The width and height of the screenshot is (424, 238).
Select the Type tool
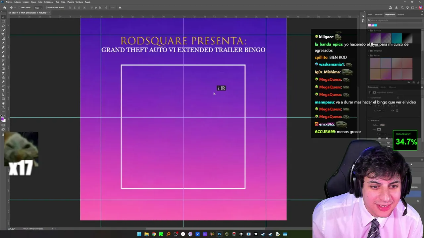3,90
